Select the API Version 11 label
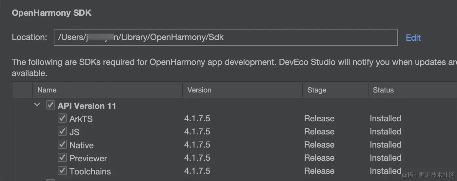457x181 pixels. tap(87, 106)
